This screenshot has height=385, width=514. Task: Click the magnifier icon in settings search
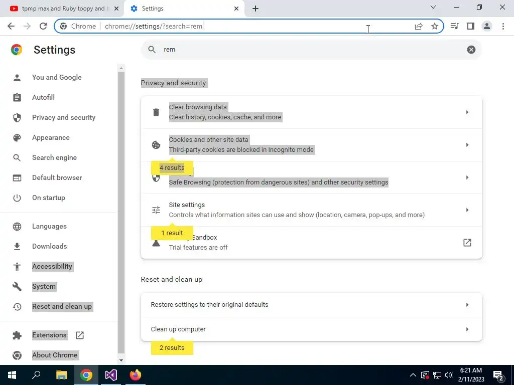click(152, 50)
